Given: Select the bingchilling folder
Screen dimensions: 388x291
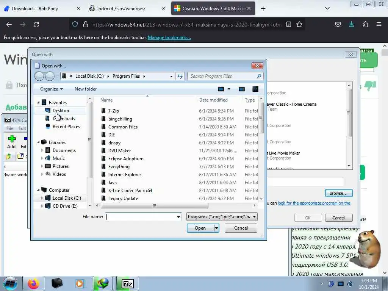Looking at the screenshot, I should pos(120,119).
